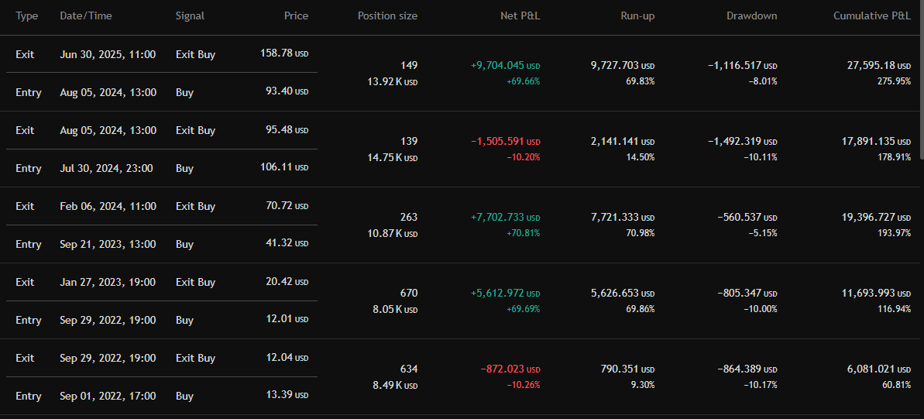The width and height of the screenshot is (924, 419).
Task: Select the Run-up column header
Action: click(x=637, y=15)
